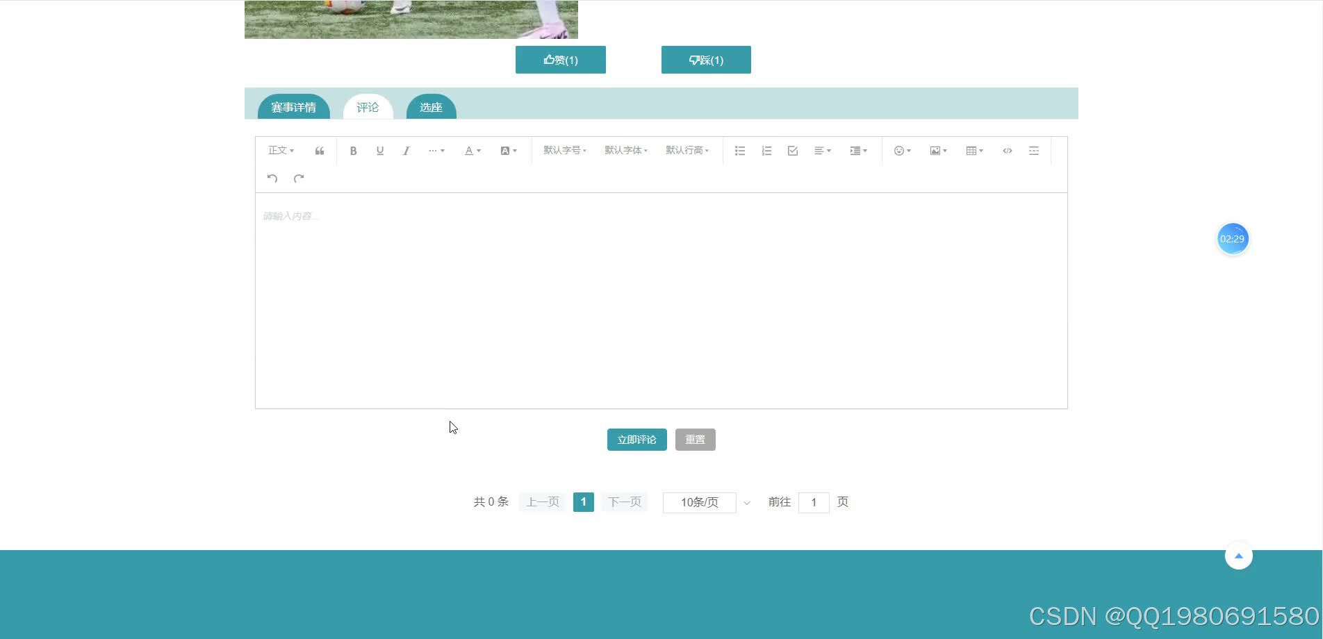Click the blockquote icon in editor toolbar

coord(320,151)
